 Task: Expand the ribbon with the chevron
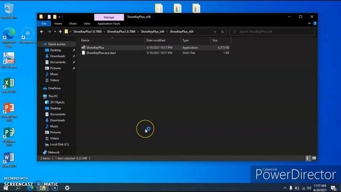point(310,23)
